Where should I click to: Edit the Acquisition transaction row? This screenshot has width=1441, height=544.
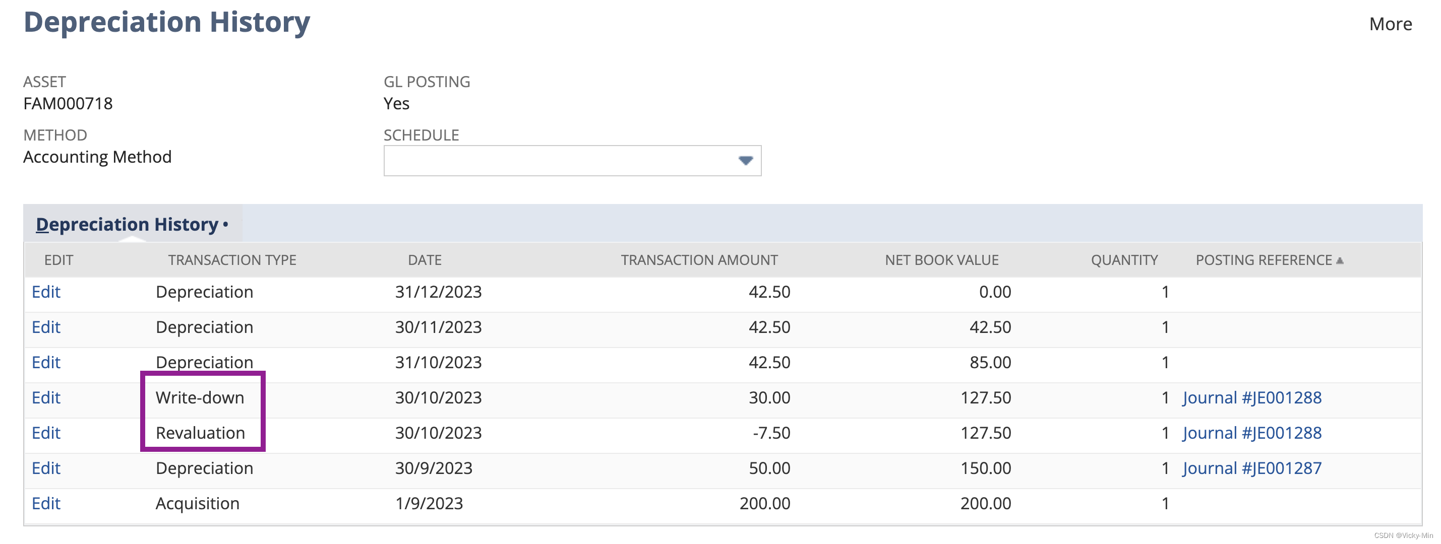click(x=46, y=503)
